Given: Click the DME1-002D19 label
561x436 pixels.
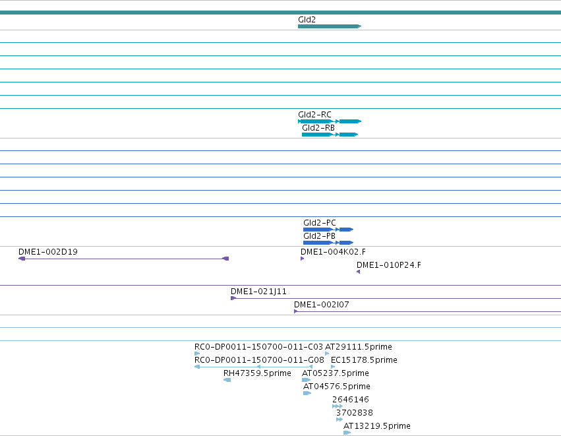Looking at the screenshot, I should pyautogui.click(x=48, y=252).
